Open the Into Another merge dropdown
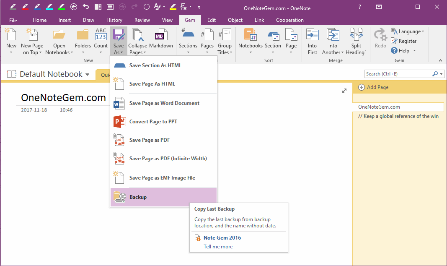 click(333, 42)
